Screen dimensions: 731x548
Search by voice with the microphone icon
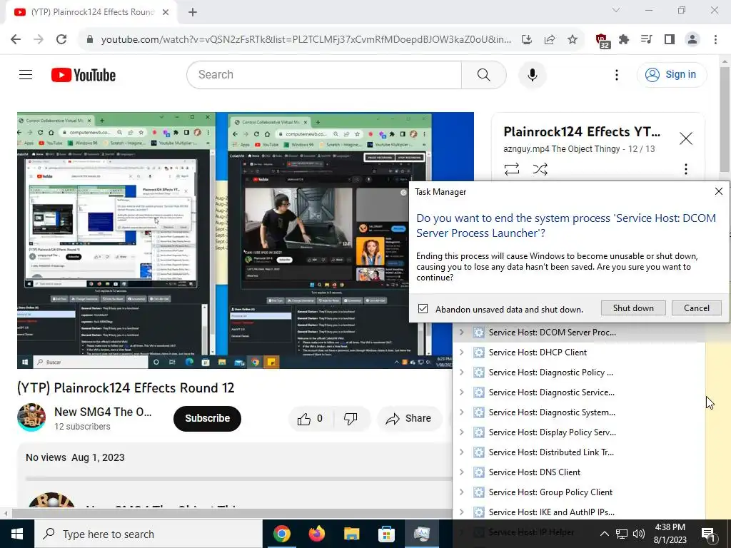click(532, 74)
